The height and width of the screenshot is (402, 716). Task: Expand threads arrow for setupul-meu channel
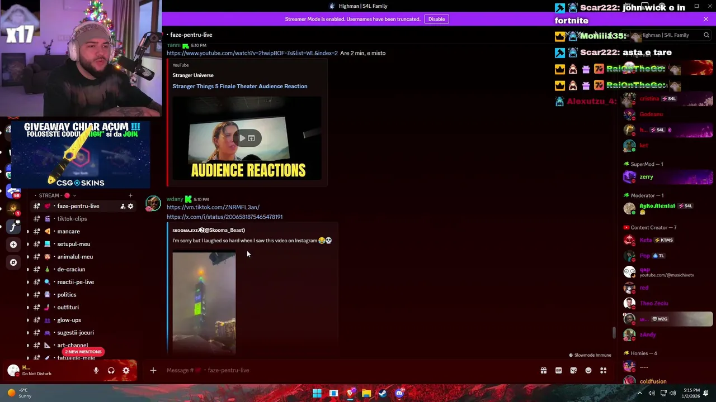[x=28, y=244]
